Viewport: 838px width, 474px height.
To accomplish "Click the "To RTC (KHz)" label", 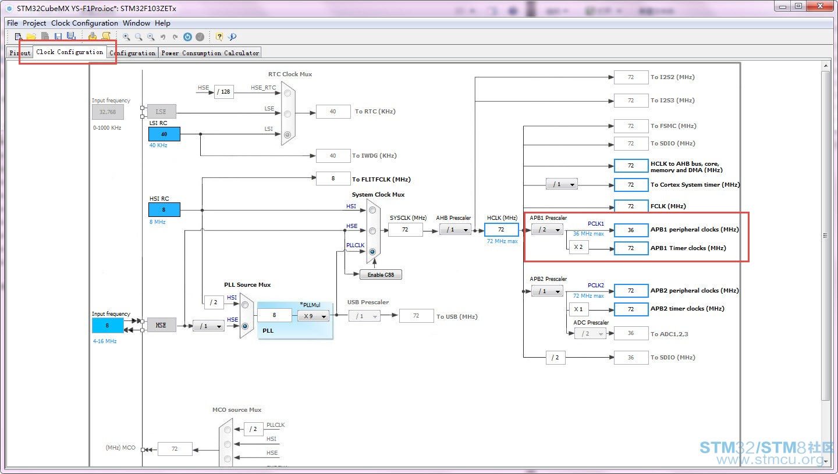I will [375, 112].
